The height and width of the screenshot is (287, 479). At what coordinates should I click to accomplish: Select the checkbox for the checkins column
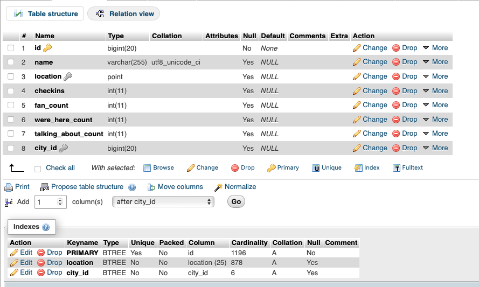click(x=11, y=90)
